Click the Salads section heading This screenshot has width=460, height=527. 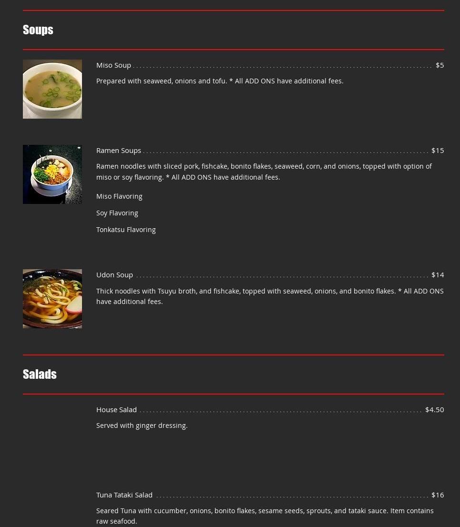(40, 375)
